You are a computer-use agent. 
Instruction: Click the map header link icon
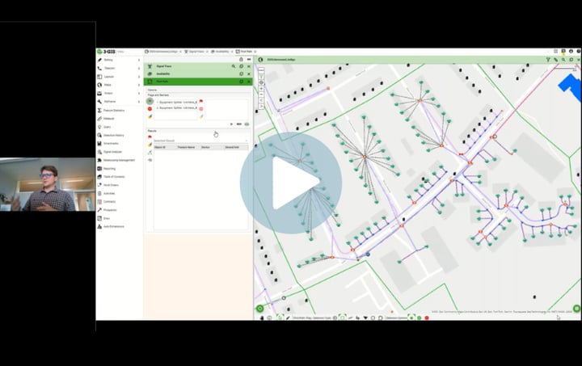pyautogui.click(x=555, y=60)
